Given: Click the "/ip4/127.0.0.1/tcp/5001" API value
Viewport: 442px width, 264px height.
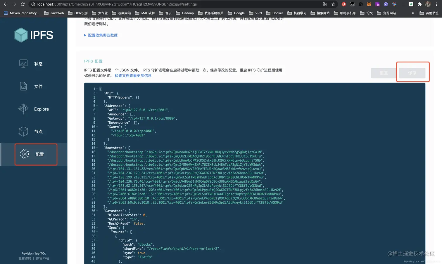Looking at the screenshot, I should [144, 110].
